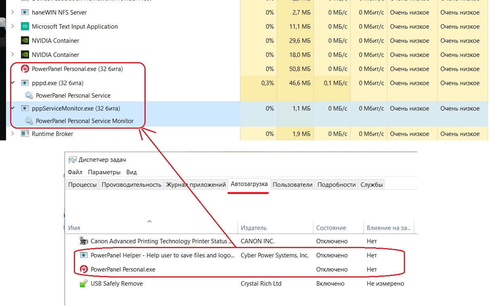Open the Файл menu
This screenshot has height=307, width=499.
pos(75,172)
